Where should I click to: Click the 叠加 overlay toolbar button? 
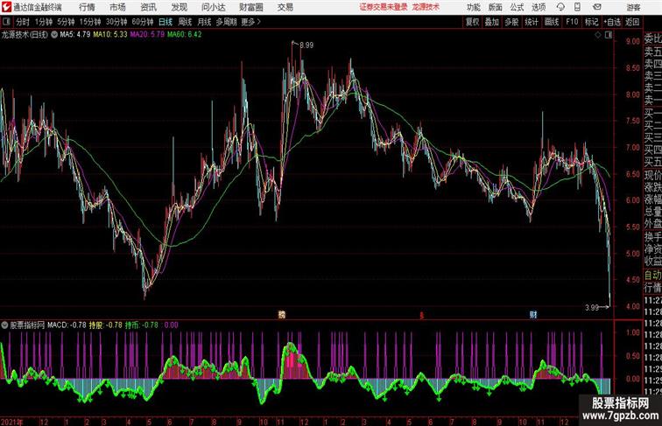(491, 22)
